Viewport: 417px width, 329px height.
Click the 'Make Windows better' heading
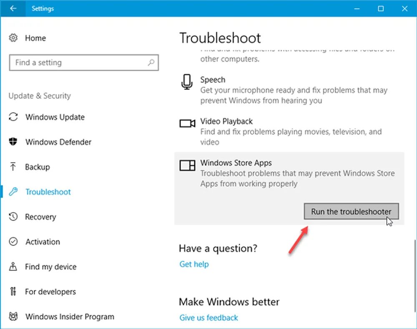(229, 302)
